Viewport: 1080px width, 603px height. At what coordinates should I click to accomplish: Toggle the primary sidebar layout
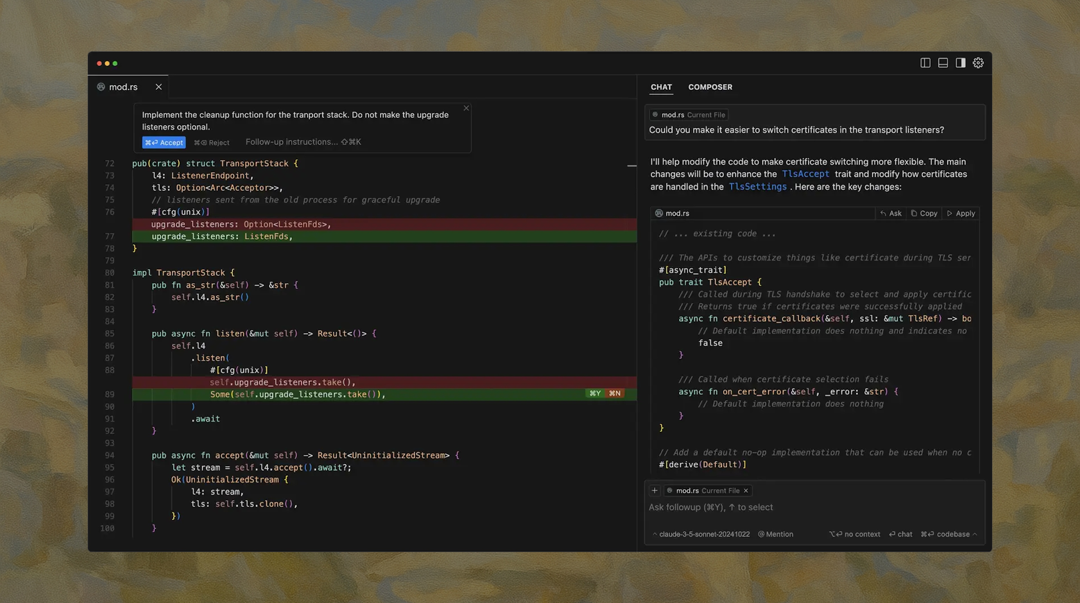point(926,63)
